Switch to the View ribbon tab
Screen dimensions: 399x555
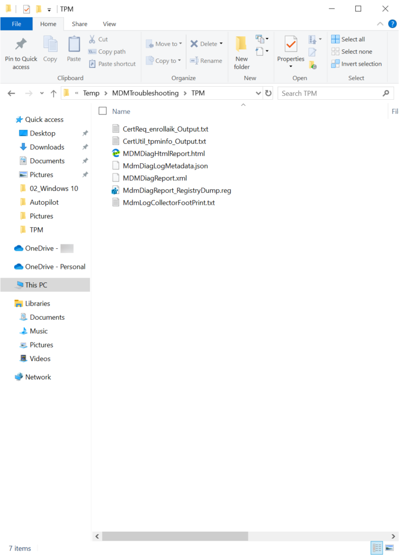pyautogui.click(x=109, y=24)
